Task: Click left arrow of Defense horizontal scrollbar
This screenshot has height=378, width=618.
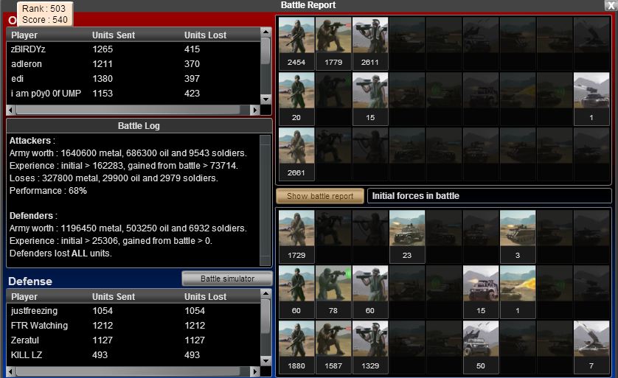Action: tap(11, 371)
